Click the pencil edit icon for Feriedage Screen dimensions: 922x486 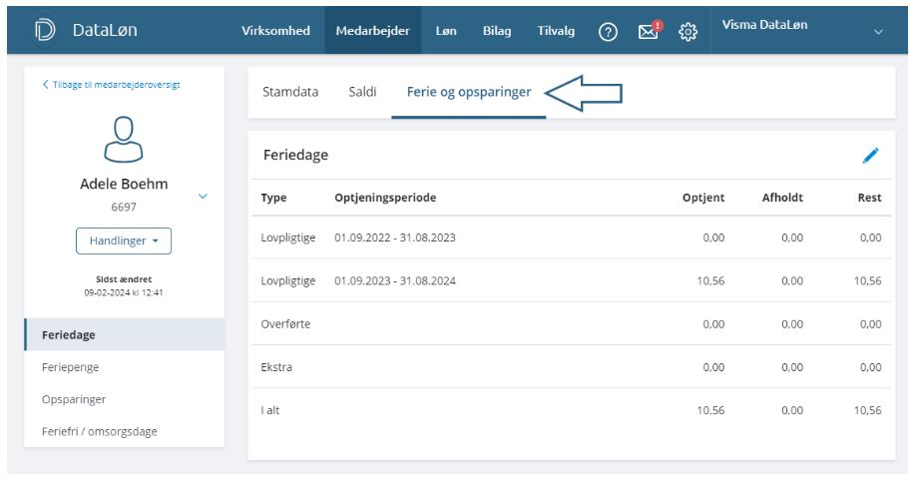pyautogui.click(x=870, y=156)
